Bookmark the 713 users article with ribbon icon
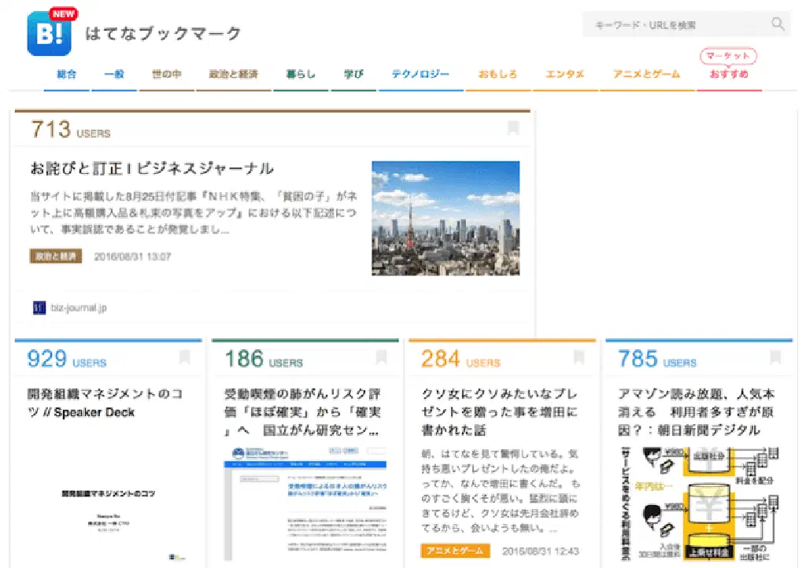 tap(513, 128)
